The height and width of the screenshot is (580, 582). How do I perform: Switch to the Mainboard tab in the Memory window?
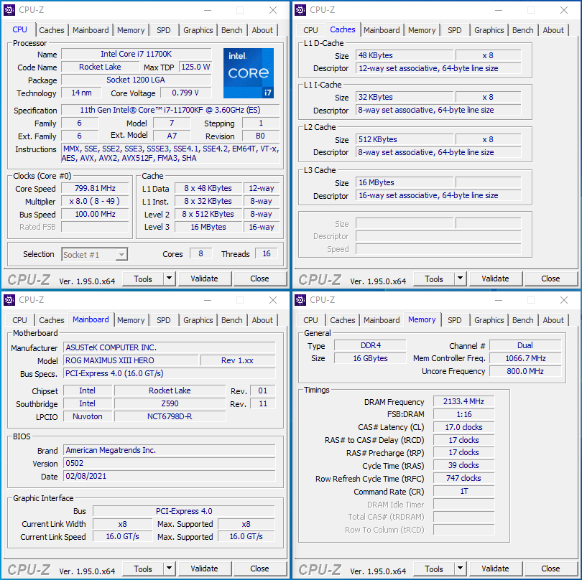(382, 320)
